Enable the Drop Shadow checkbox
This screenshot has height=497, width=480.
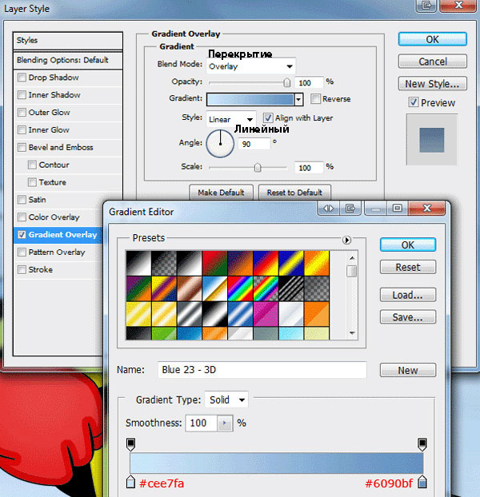click(22, 78)
